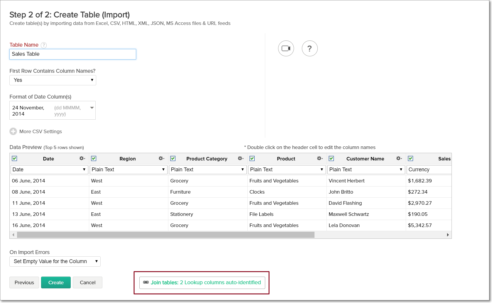The height and width of the screenshot is (303, 492).
Task: Click the Table Name help tooltip icon
Action: click(44, 45)
